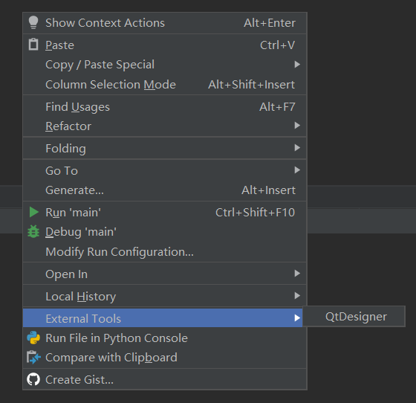Click the GitHub logo icon
The height and width of the screenshot is (403, 416).
33,379
